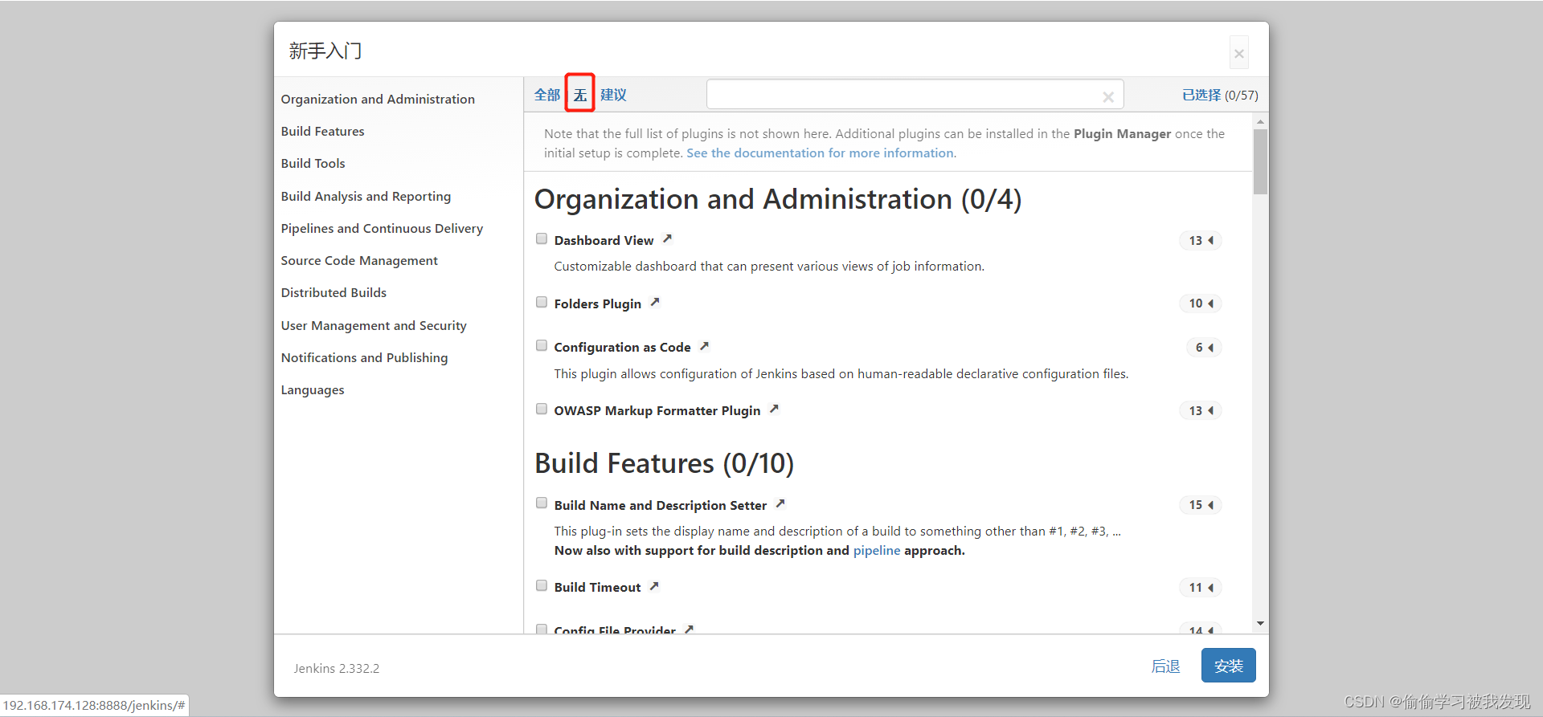1543x717 pixels.
Task: Expand Build Name Setter dependencies badge 15
Action: coord(1201,505)
